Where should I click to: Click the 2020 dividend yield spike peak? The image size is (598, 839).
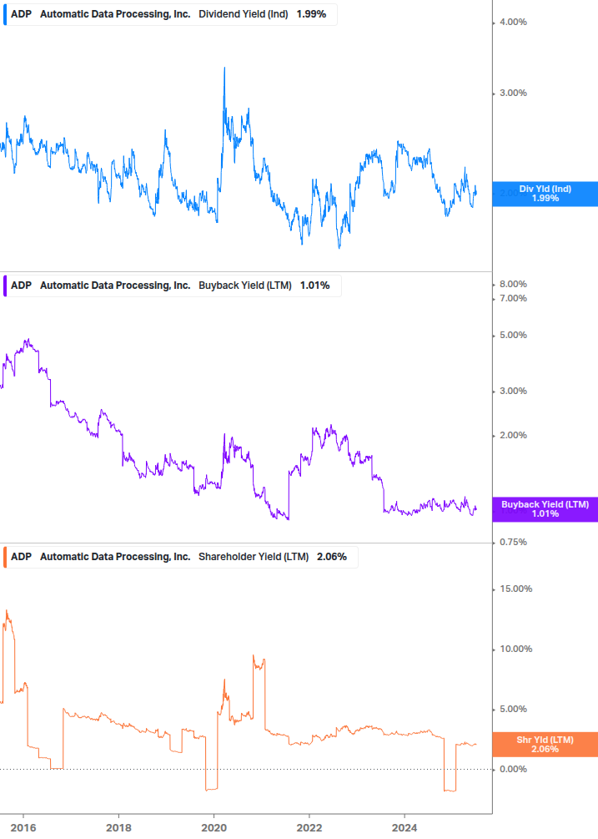click(224, 68)
